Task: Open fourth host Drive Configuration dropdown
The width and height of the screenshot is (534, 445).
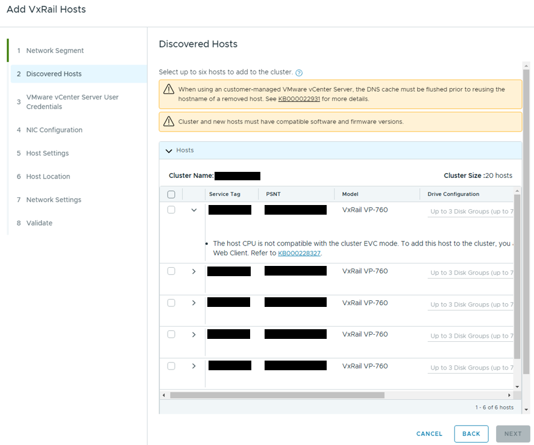Action: coord(470,336)
